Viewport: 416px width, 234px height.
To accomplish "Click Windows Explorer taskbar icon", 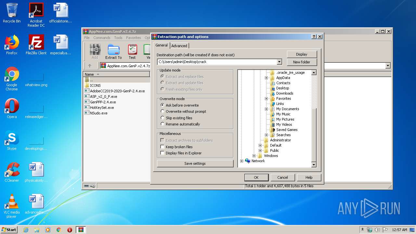I will pyautogui.click(x=37, y=230).
